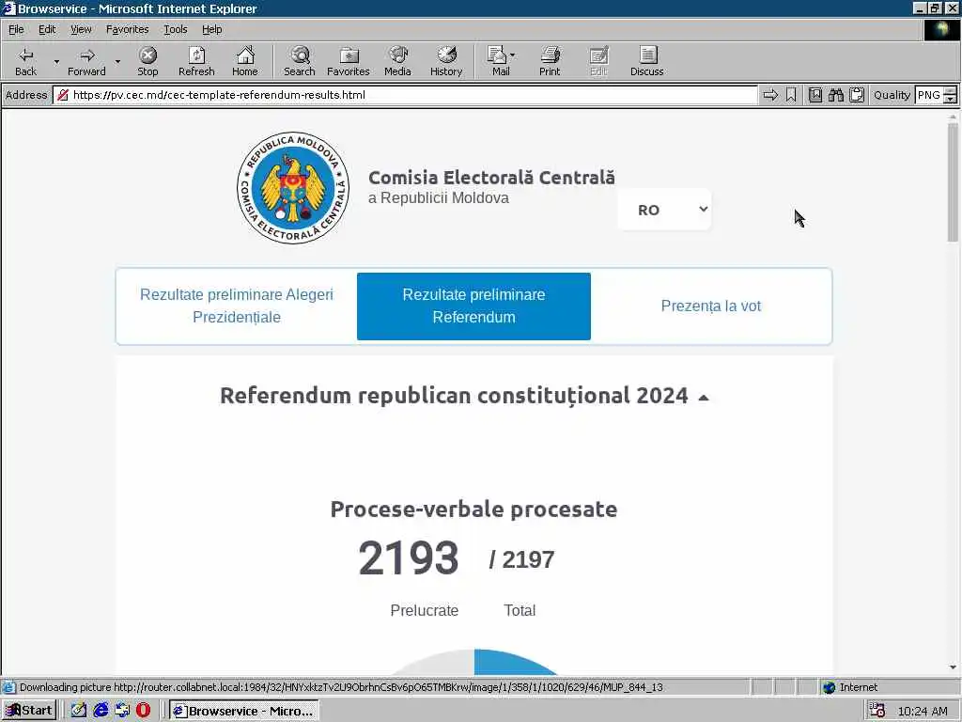Click Quality PNG up arrow

point(951,91)
